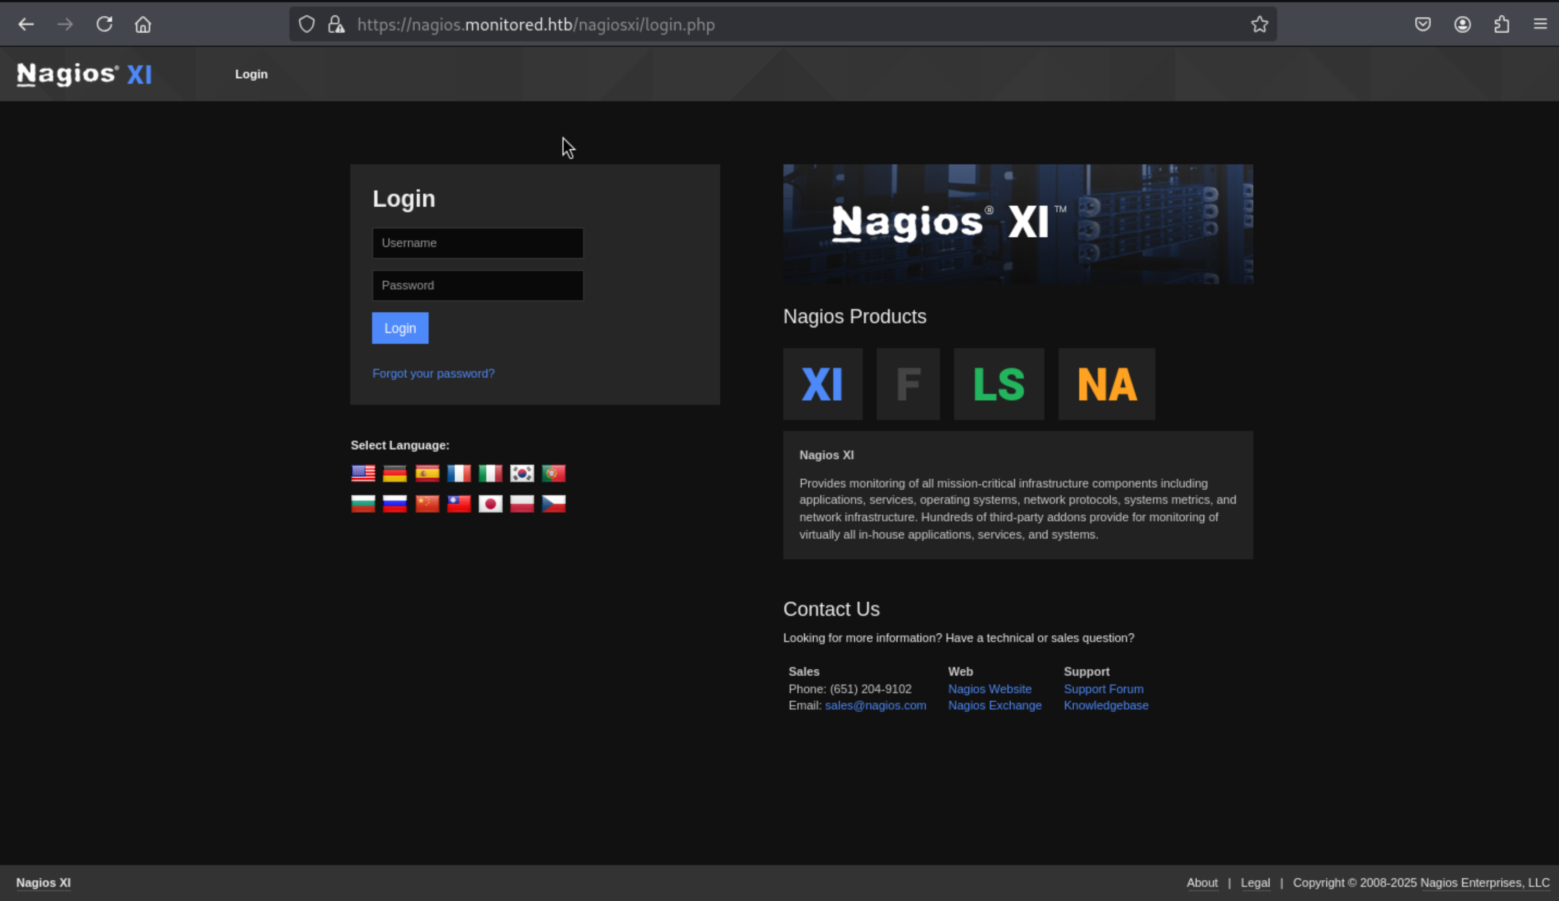1559x901 pixels.
Task: Focus the Password field
Action: 478,286
